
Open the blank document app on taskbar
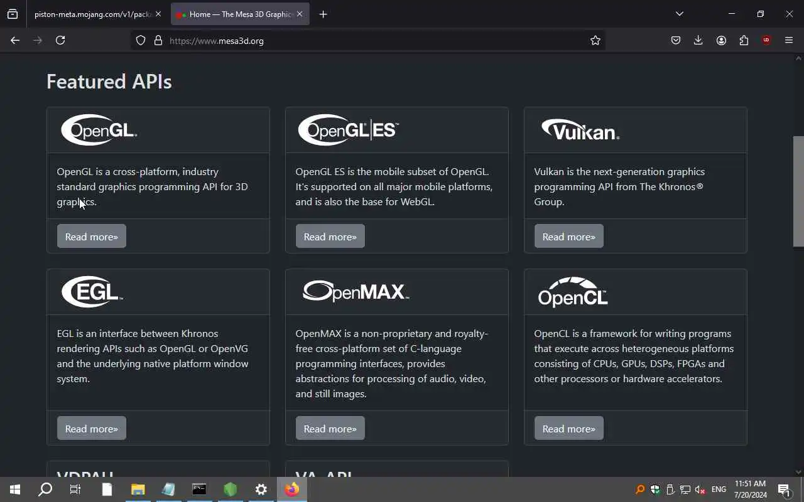pyautogui.click(x=107, y=489)
